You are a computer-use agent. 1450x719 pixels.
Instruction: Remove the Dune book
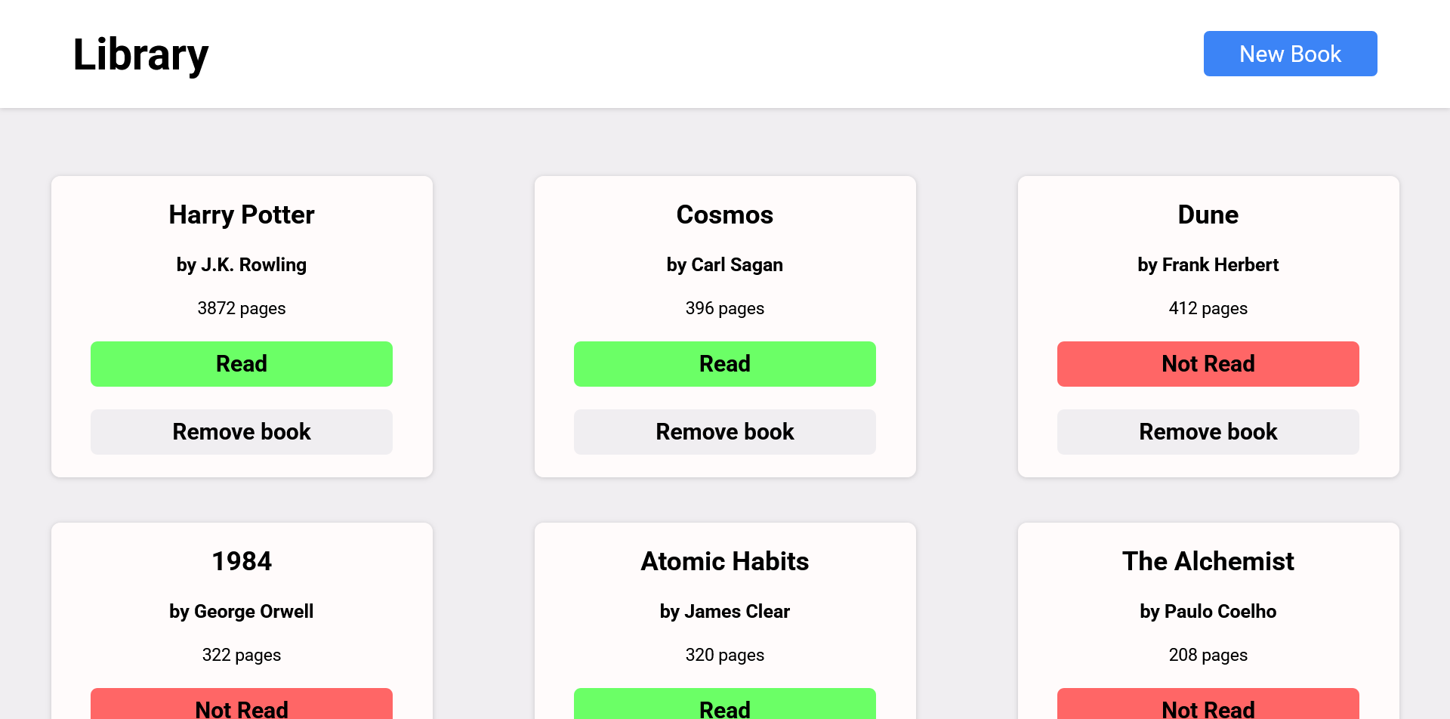click(1208, 432)
